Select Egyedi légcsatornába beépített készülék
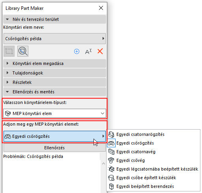This screenshot has height=193, width=202. (x=153, y=169)
